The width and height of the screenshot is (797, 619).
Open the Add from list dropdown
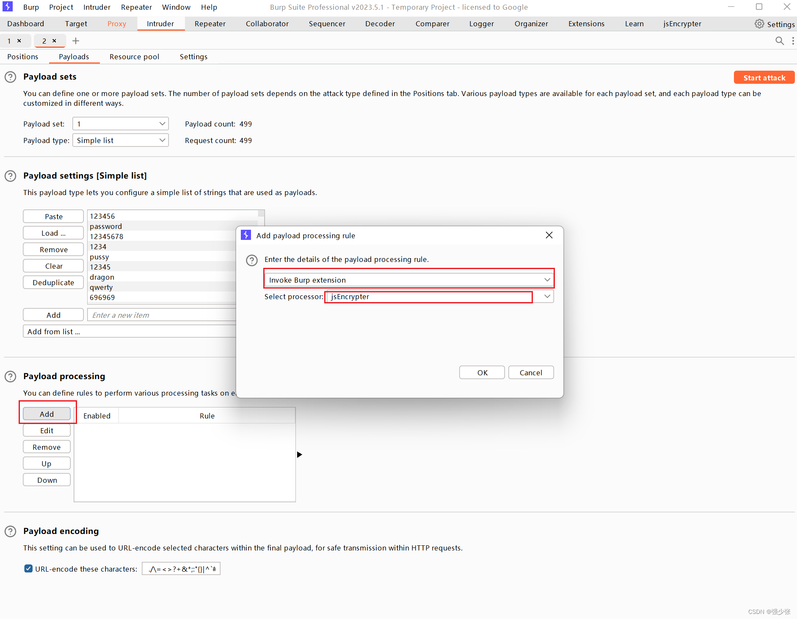coord(129,331)
